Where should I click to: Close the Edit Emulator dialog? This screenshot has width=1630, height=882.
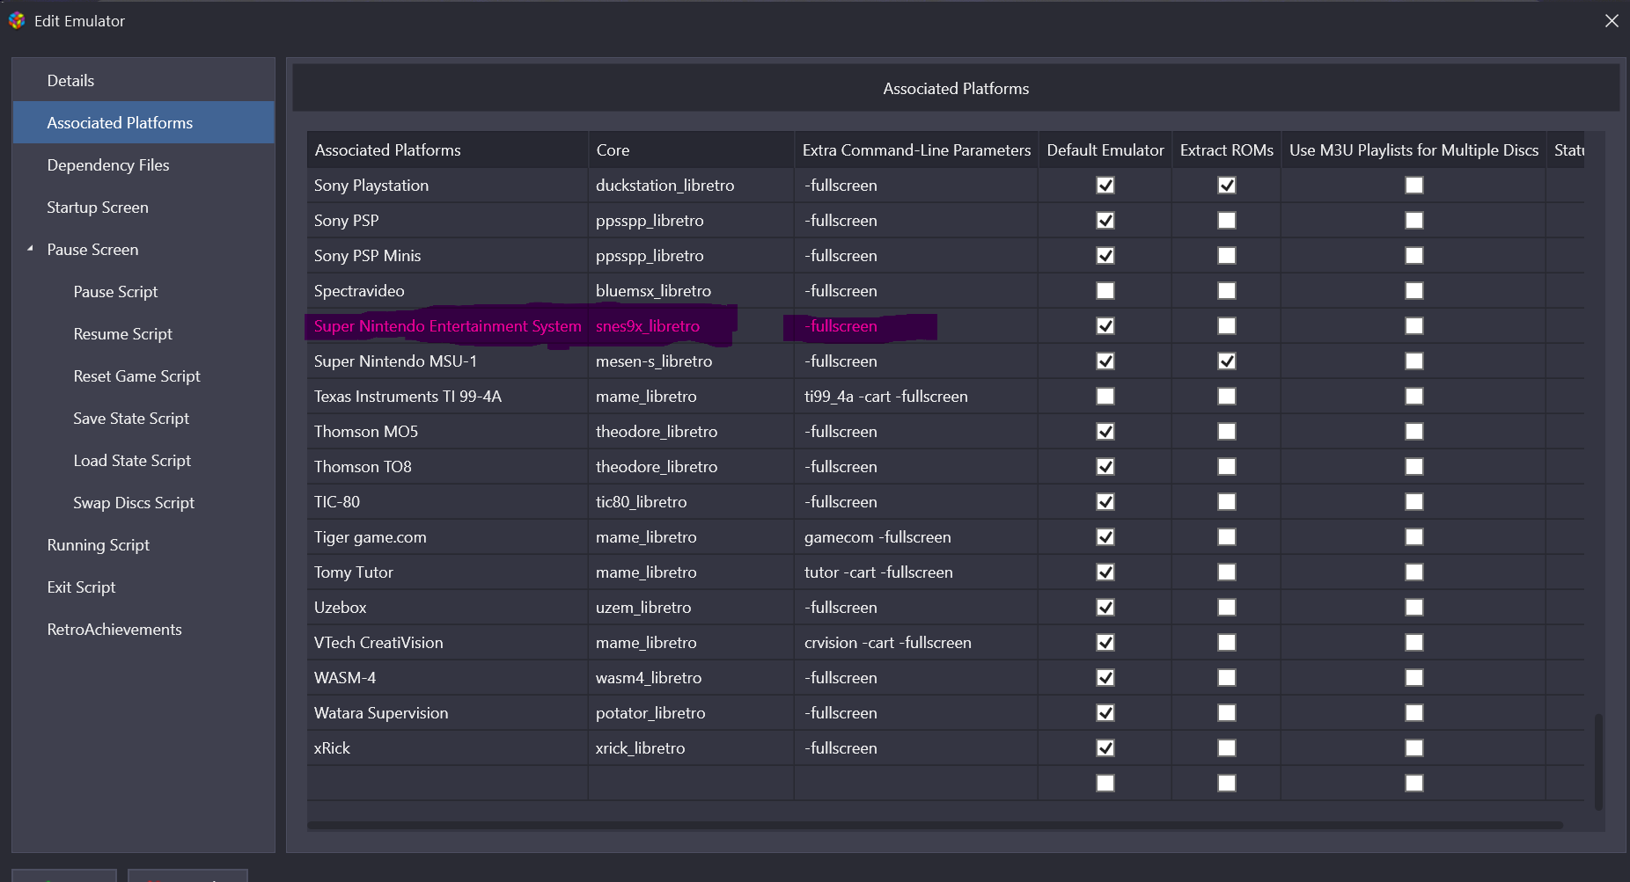[x=1611, y=20]
